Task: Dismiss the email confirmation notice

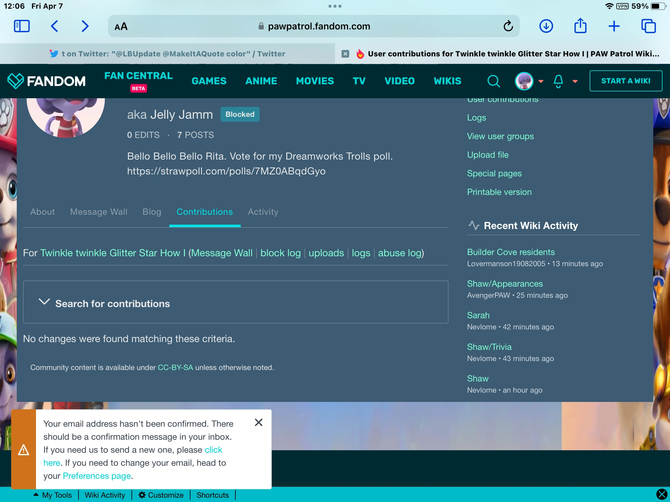Action: pyautogui.click(x=259, y=422)
